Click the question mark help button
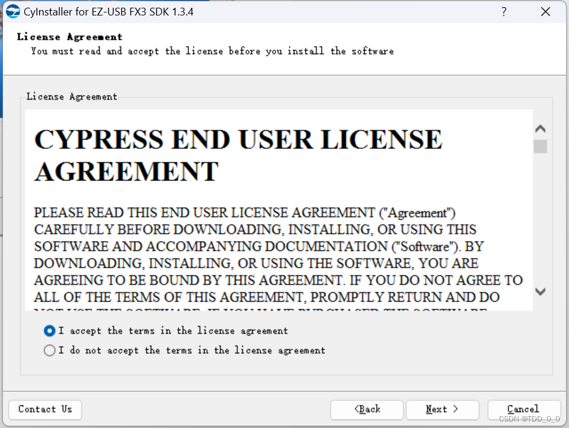 (x=504, y=12)
